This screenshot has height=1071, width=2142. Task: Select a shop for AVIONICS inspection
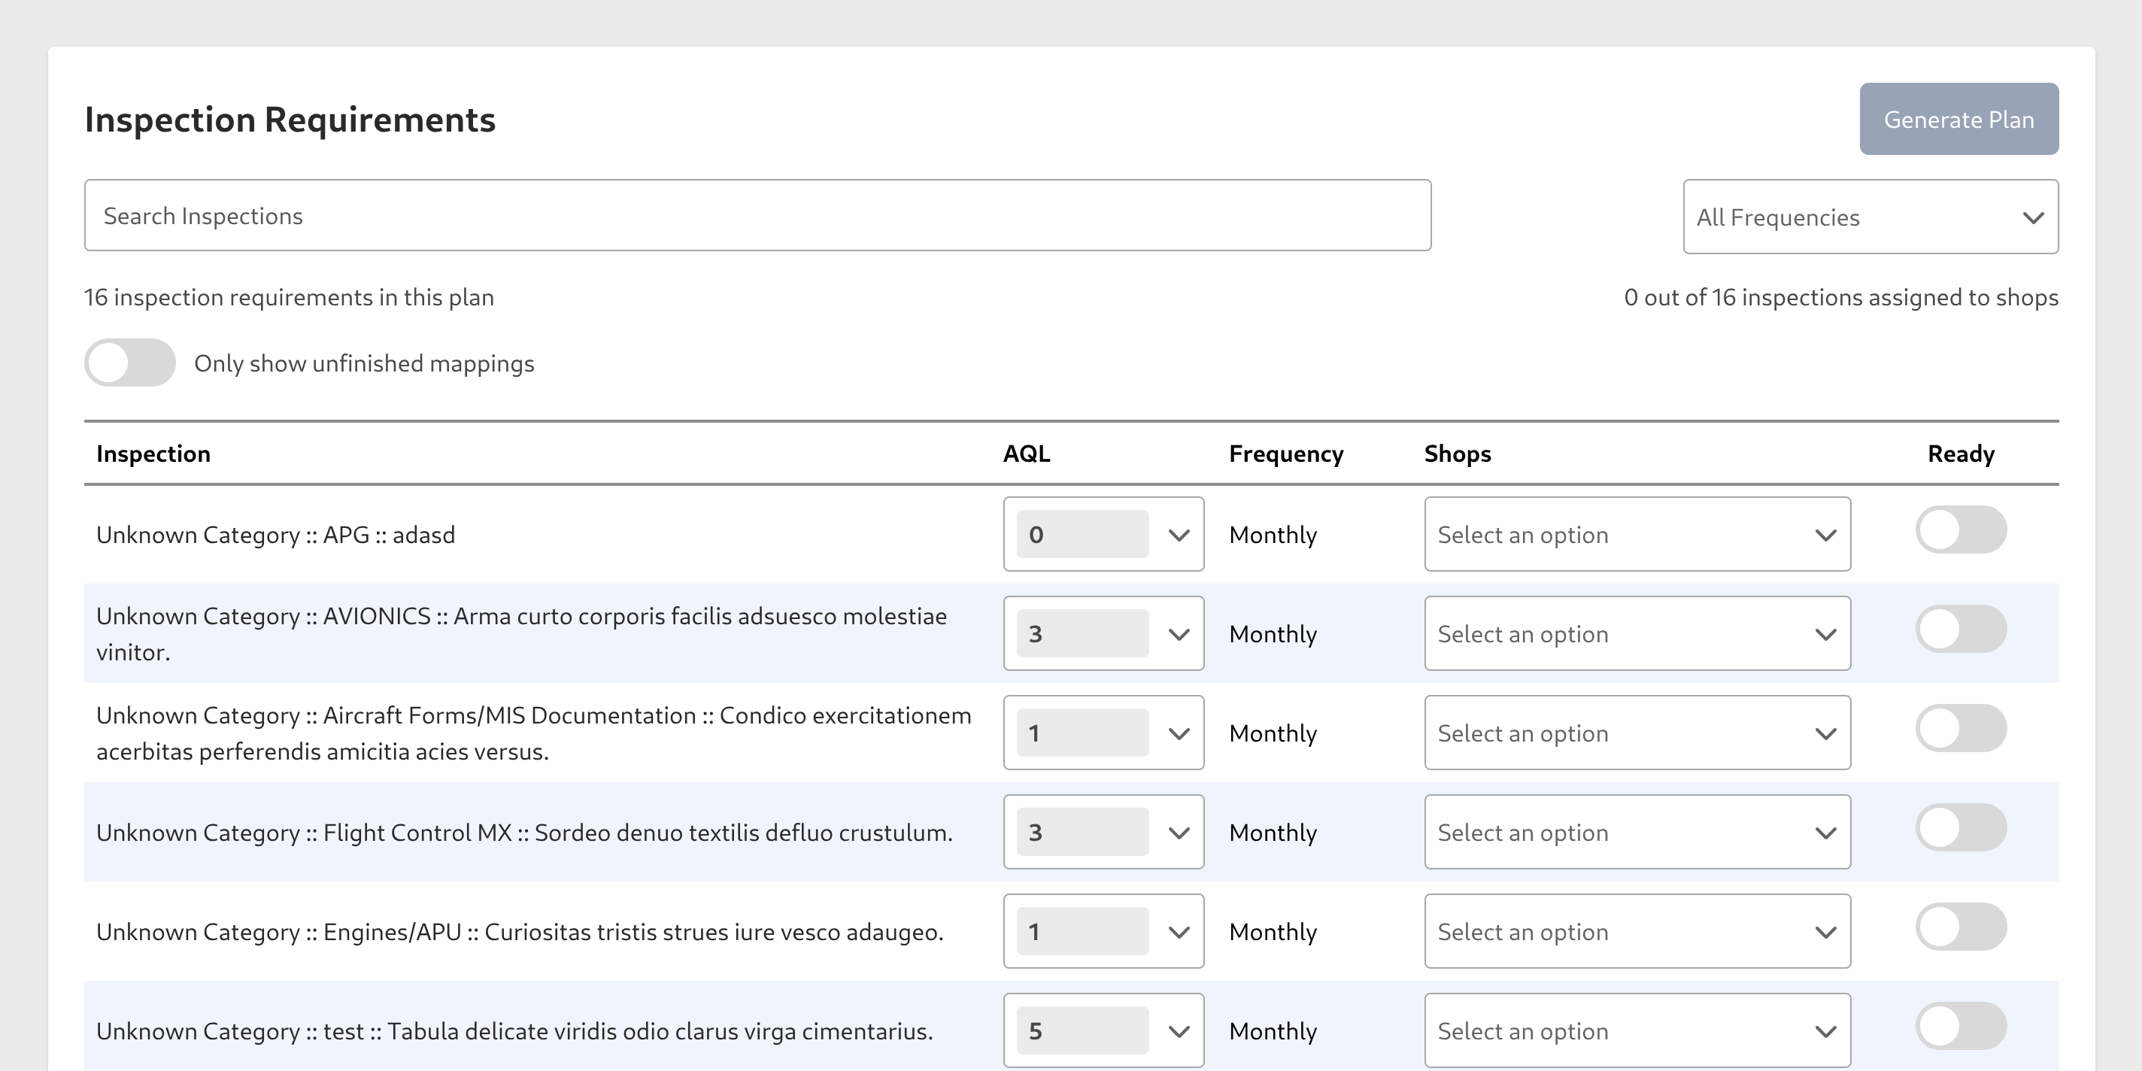click(1637, 633)
